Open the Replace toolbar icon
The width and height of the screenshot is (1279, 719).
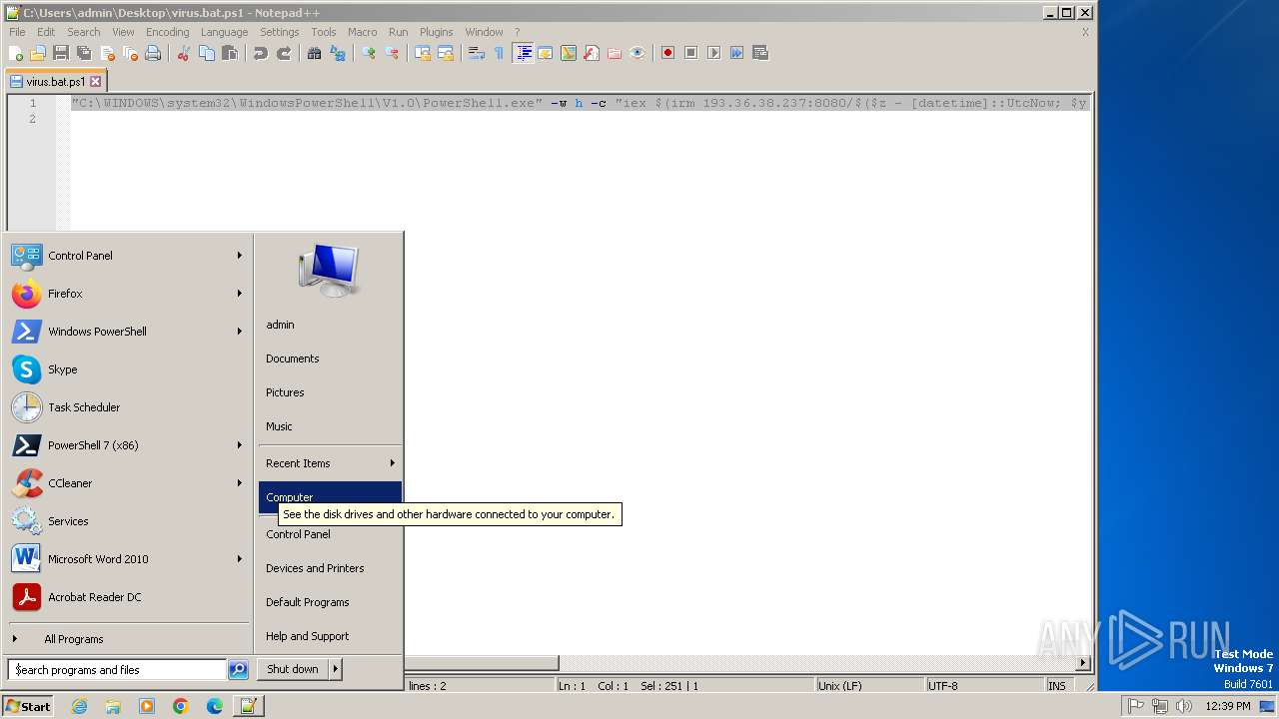tap(338, 53)
